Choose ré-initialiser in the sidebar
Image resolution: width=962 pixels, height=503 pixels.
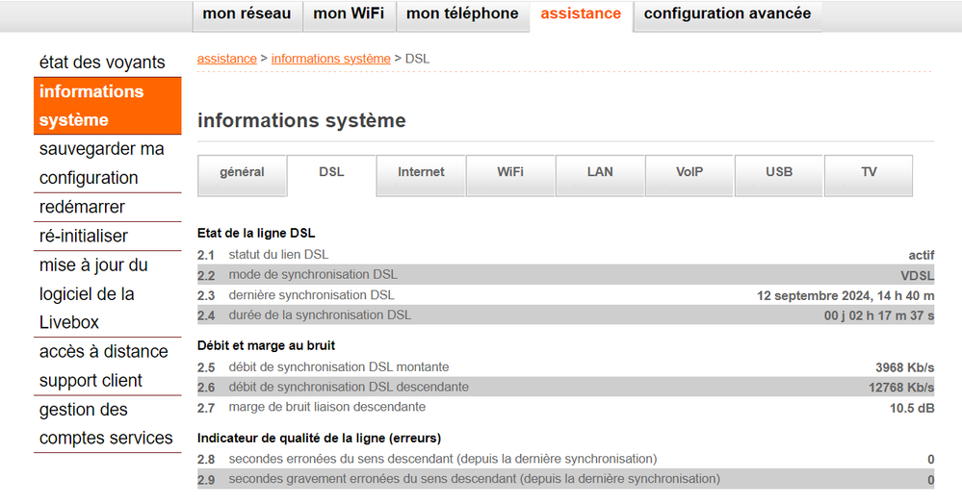click(x=84, y=237)
